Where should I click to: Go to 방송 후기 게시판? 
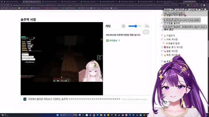click(x=174, y=47)
